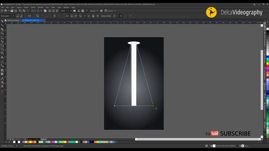The width and height of the screenshot is (269, 151).
Task: Click the Undo icon
Action: 32,11
